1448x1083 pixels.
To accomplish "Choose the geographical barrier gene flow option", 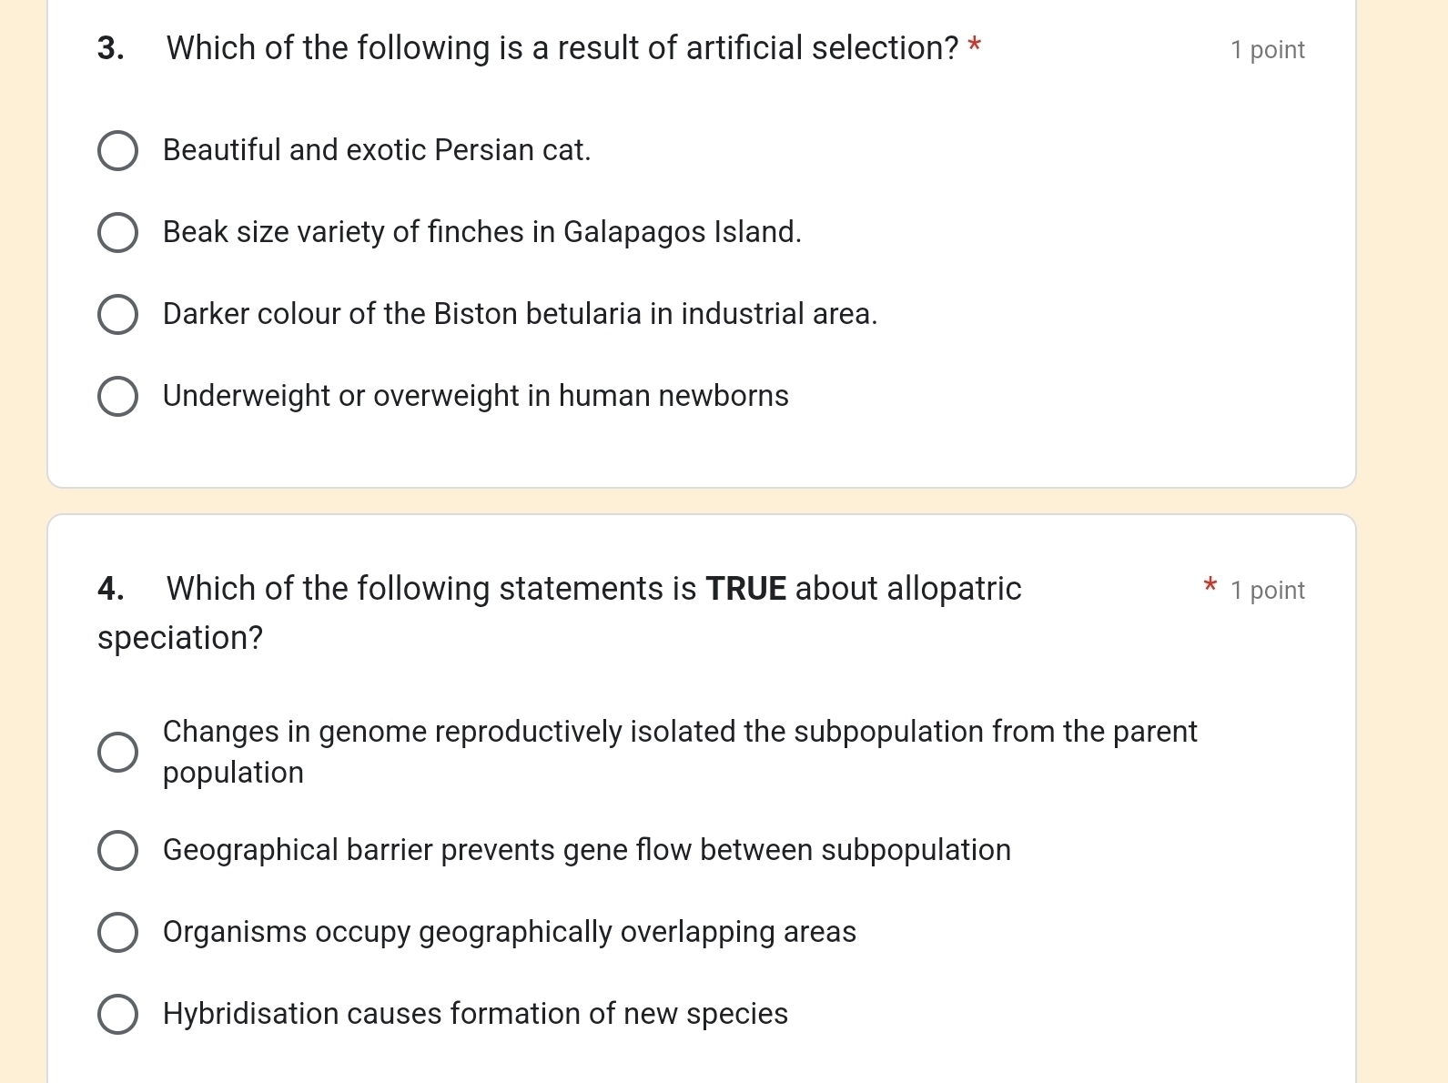I will click(x=117, y=850).
